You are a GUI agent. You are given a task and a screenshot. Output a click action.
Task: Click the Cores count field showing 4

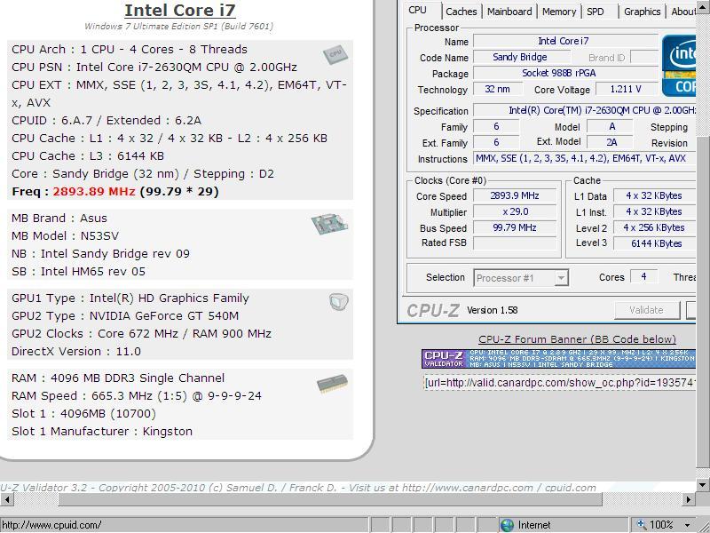click(643, 276)
